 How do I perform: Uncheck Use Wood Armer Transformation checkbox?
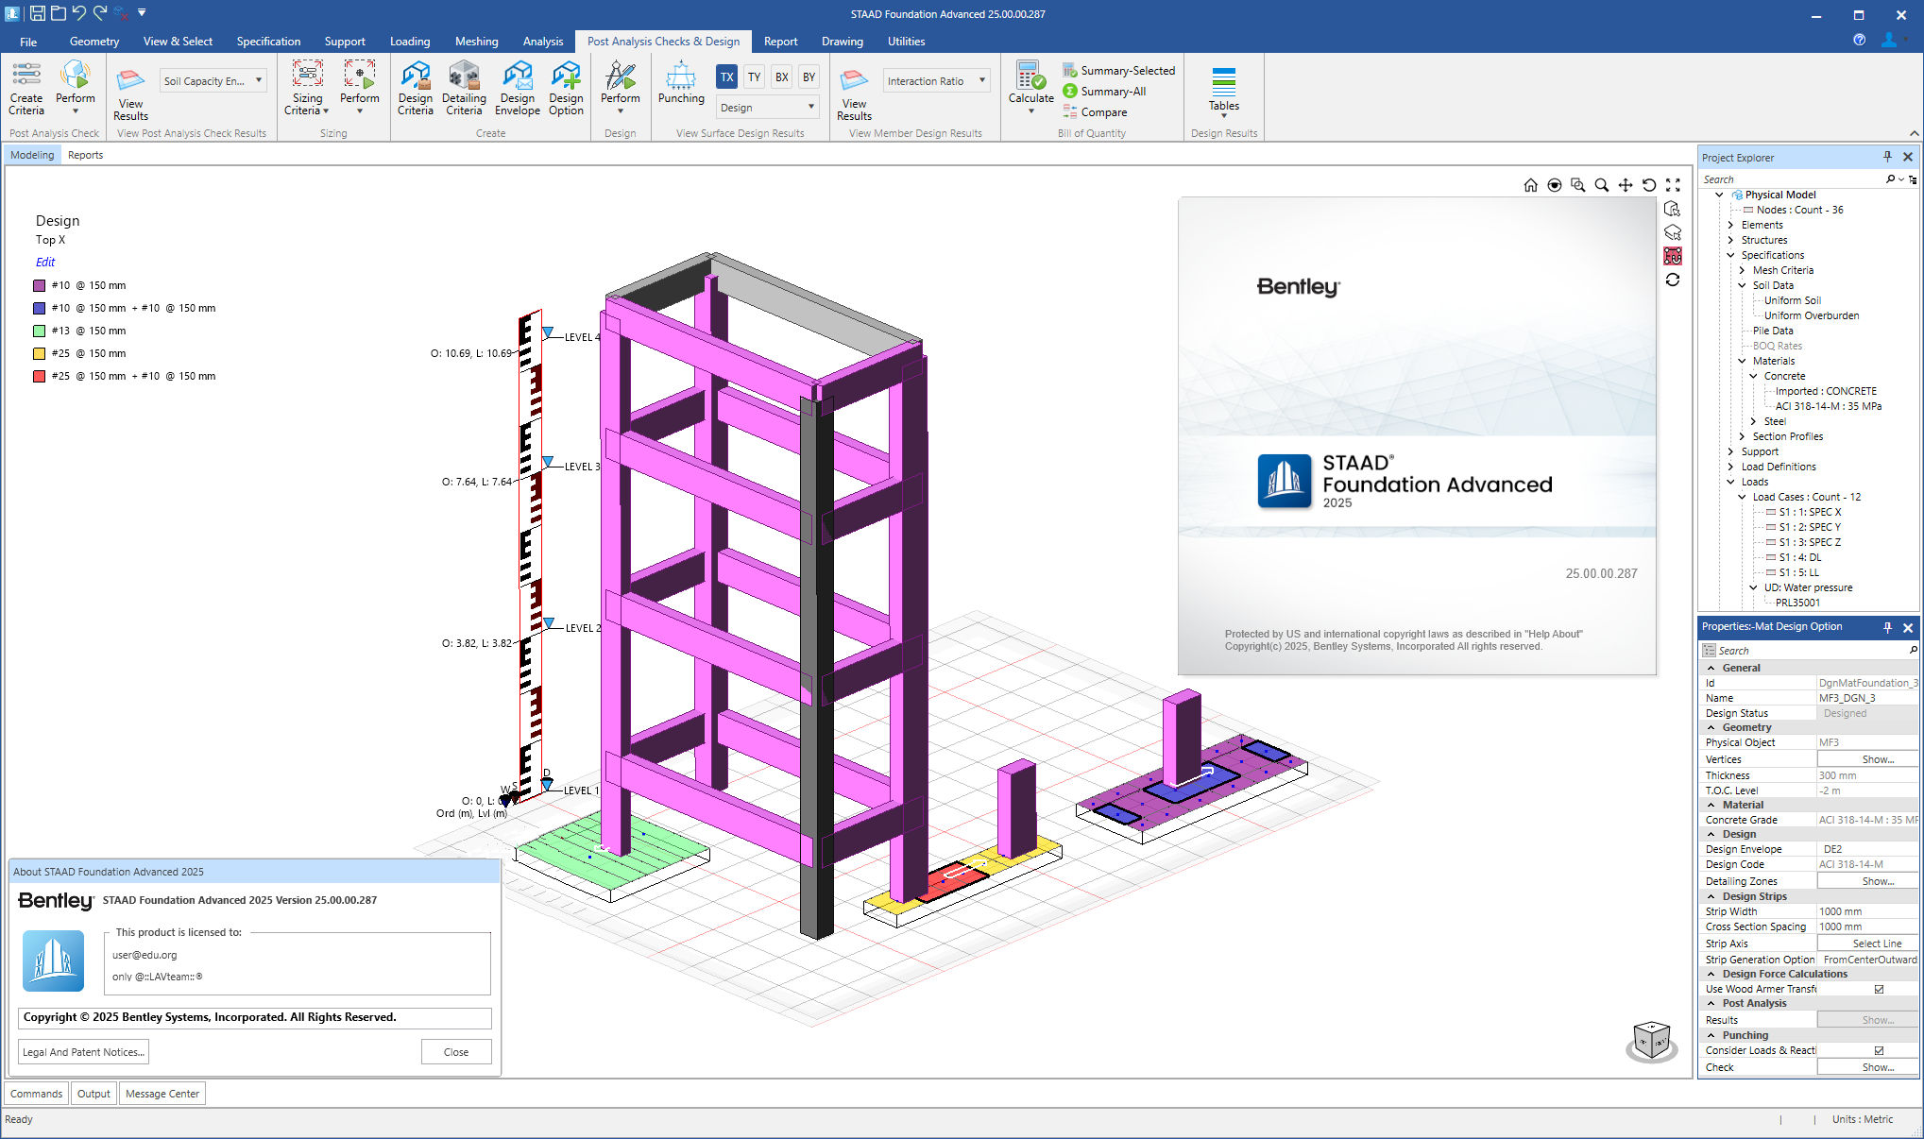point(1879,989)
